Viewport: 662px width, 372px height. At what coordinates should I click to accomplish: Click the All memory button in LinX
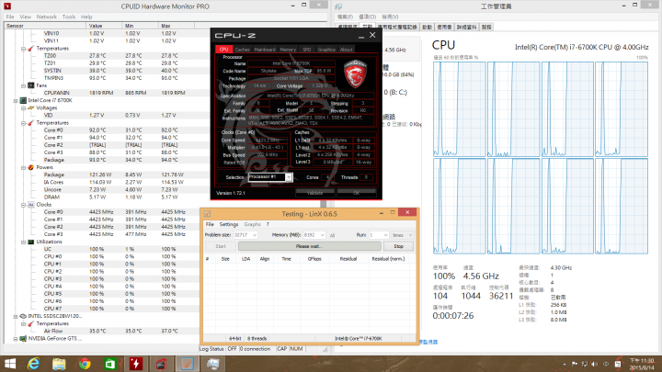tap(332, 235)
